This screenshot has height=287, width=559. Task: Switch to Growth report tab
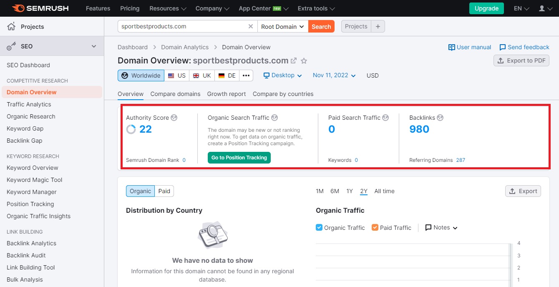point(227,94)
